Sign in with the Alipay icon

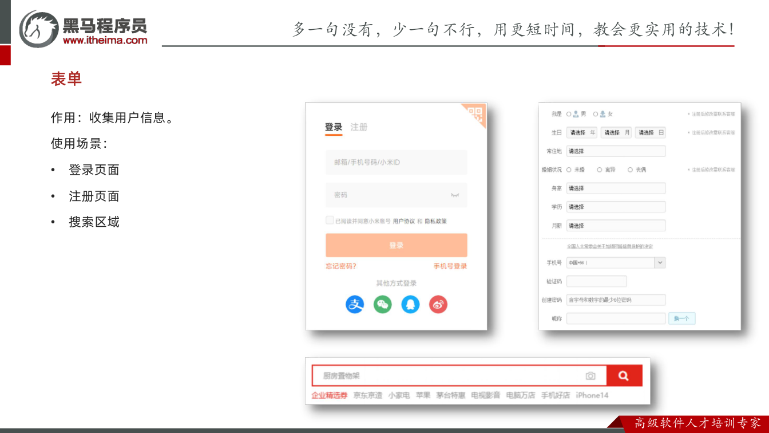coord(355,304)
